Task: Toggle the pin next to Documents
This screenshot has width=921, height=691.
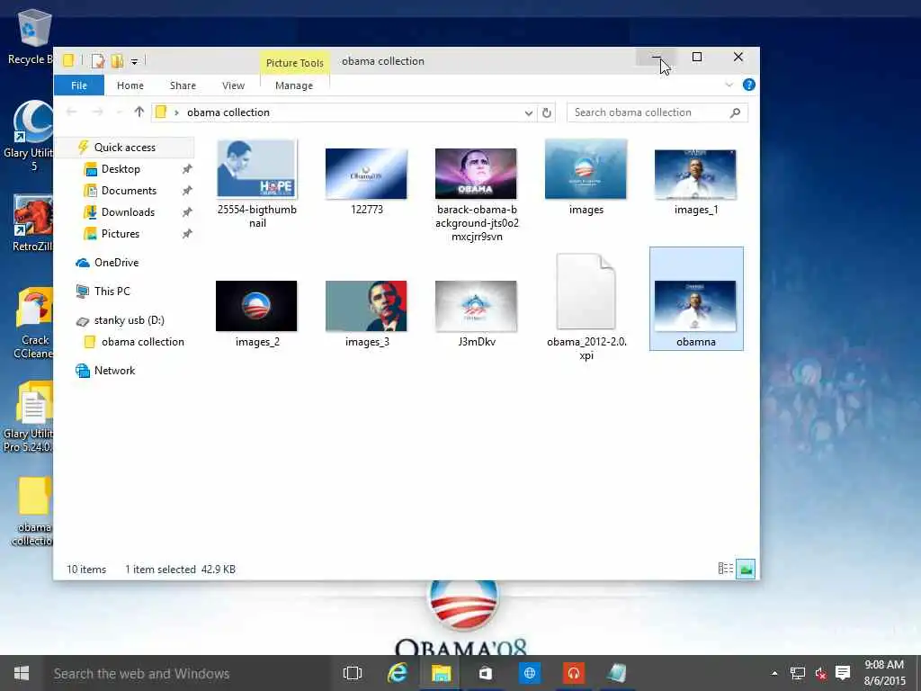Action: (x=187, y=191)
